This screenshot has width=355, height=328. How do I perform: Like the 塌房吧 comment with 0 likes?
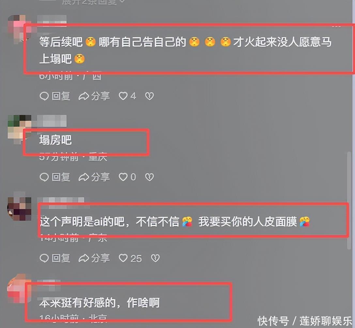click(127, 177)
